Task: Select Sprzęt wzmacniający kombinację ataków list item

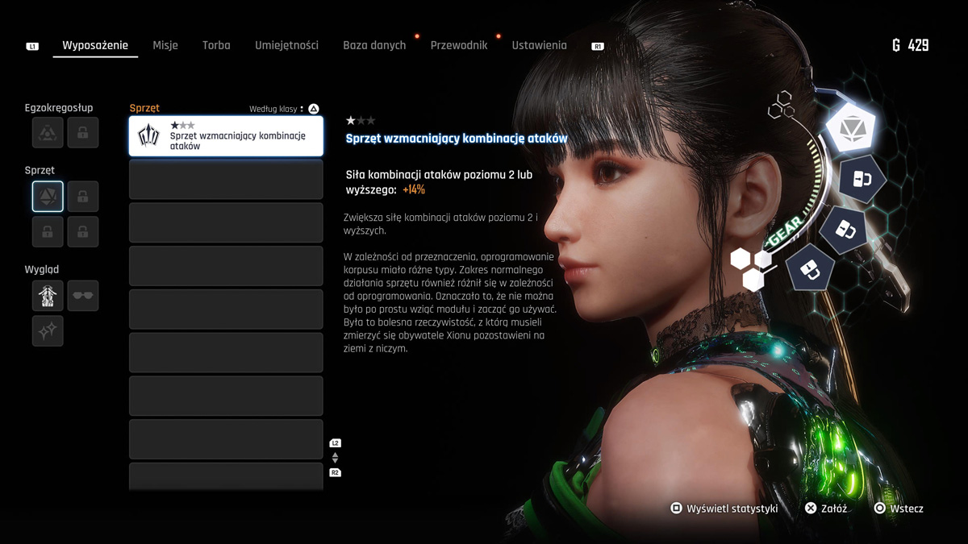Action: point(226,136)
